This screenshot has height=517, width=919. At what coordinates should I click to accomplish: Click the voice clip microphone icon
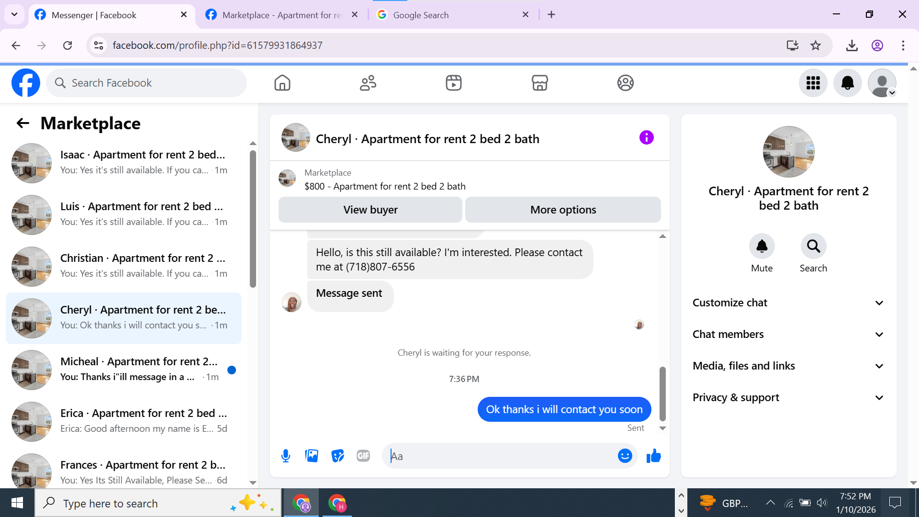[286, 456]
